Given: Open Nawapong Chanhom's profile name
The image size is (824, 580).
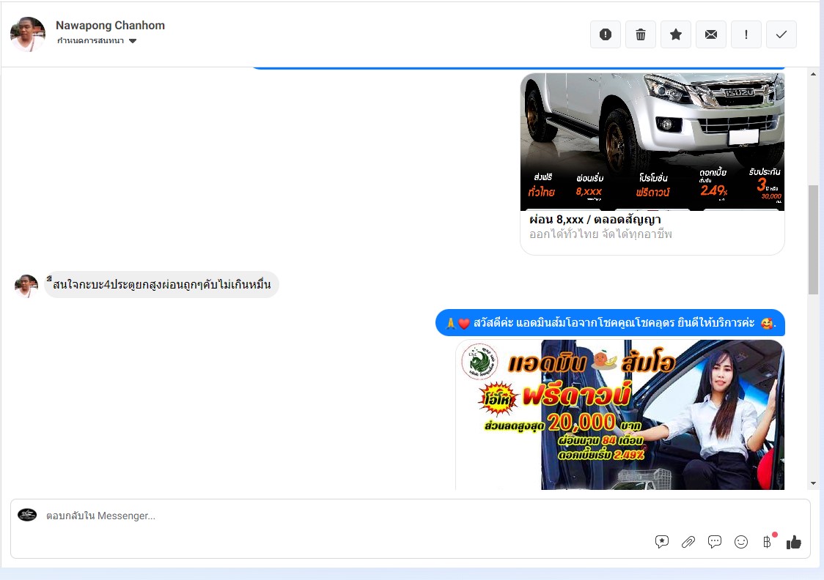Looking at the screenshot, I should [x=110, y=26].
